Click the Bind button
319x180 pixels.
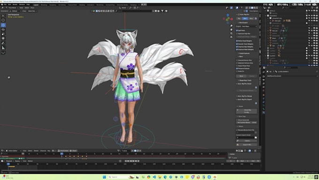pos(241,76)
